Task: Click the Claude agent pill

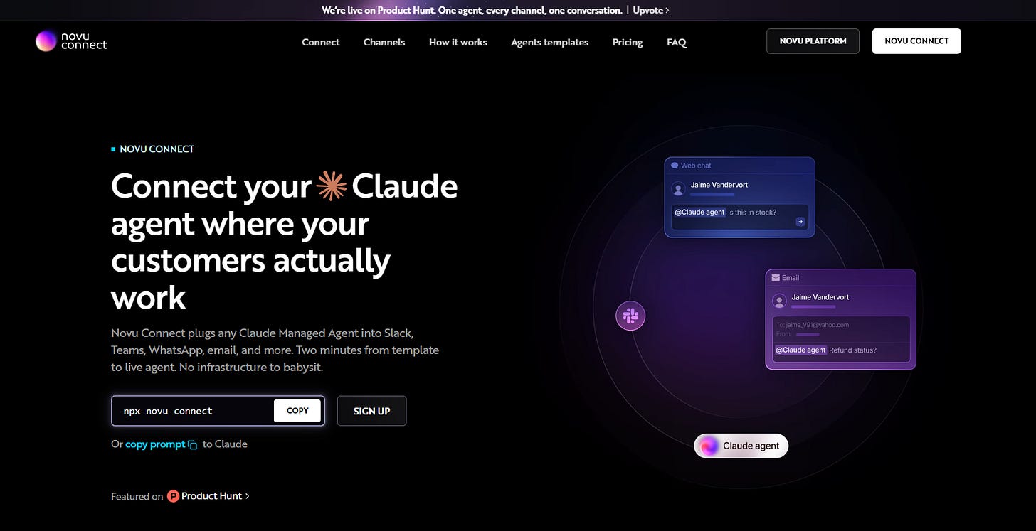Action: point(741,446)
